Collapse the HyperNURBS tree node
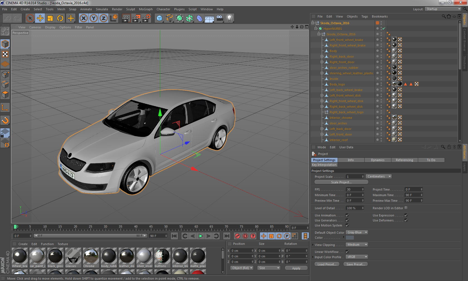 pyautogui.click(x=316, y=28)
